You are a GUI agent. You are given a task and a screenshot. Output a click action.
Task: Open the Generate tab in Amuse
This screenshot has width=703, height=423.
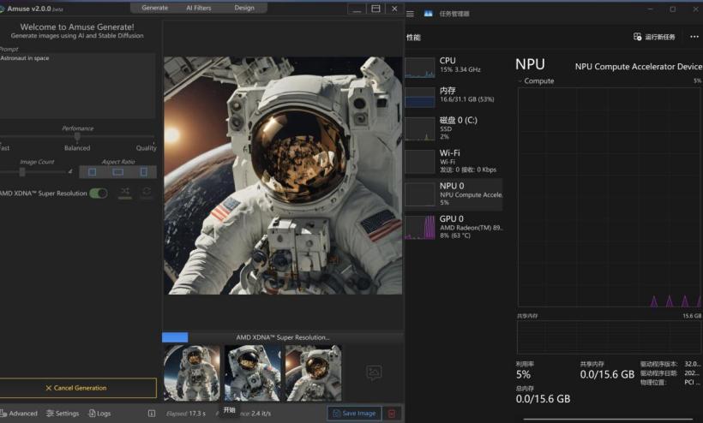pyautogui.click(x=154, y=8)
